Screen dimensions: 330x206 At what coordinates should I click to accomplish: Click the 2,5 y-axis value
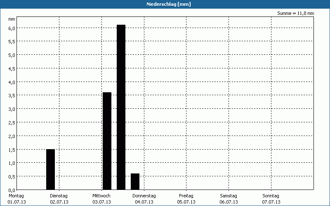tap(12, 123)
